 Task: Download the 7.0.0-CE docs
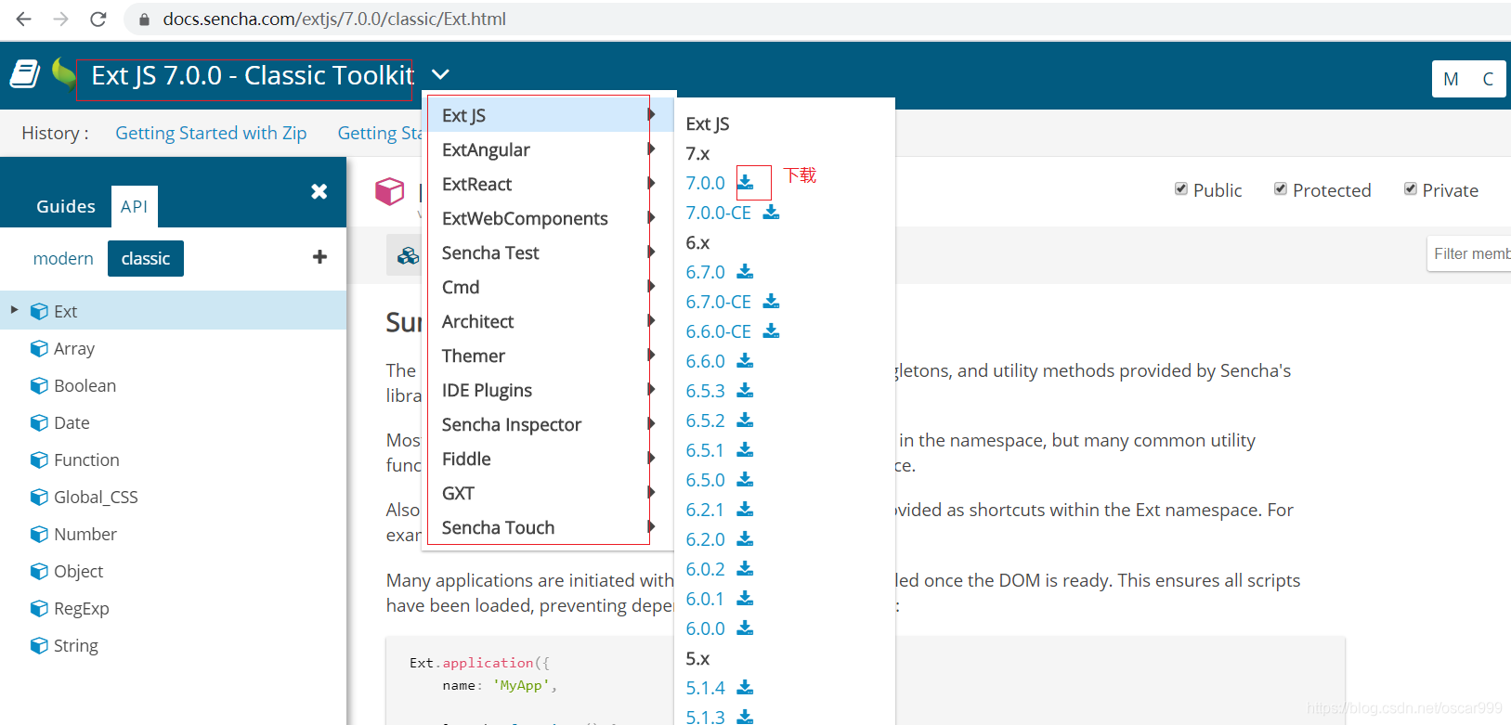[772, 213]
